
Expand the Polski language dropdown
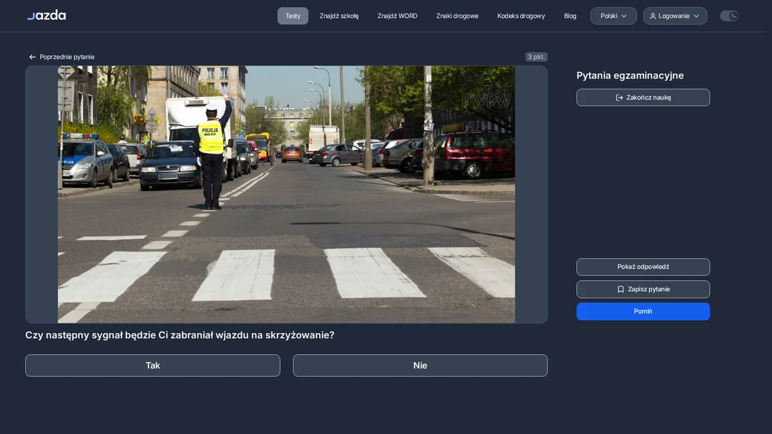[614, 16]
